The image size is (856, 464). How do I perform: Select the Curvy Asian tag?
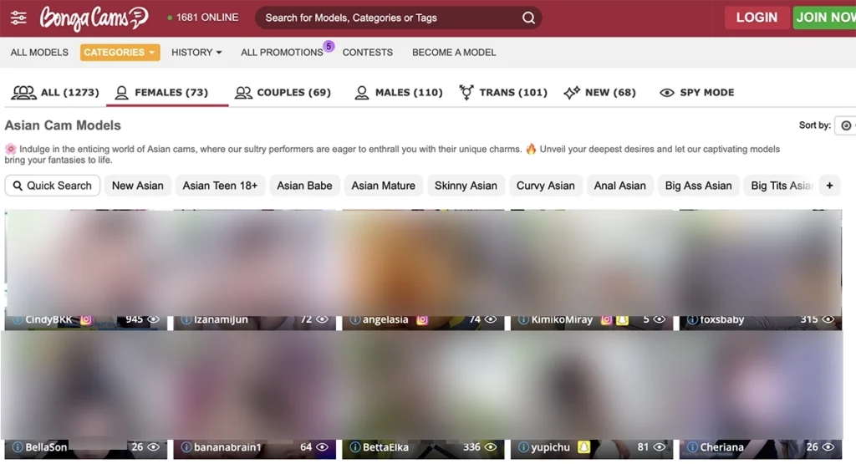pyautogui.click(x=545, y=186)
